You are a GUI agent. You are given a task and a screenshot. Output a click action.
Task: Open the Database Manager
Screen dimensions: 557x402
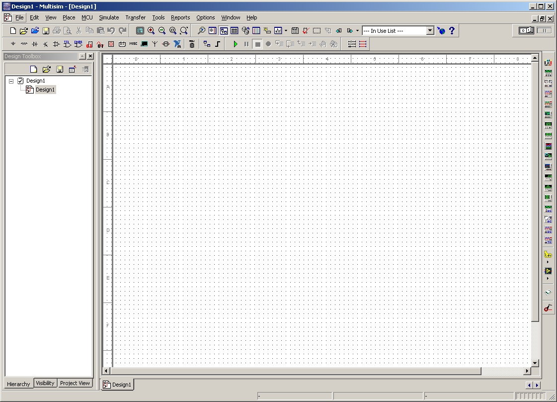tap(245, 30)
